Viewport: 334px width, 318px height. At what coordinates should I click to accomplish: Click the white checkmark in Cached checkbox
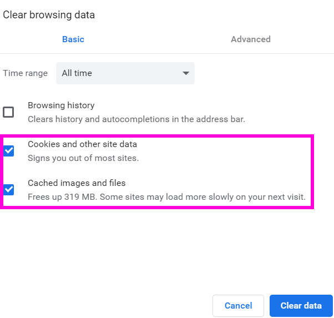coord(9,189)
